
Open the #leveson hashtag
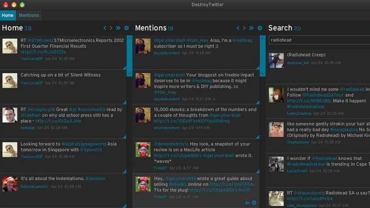pyautogui.click(x=95, y=178)
